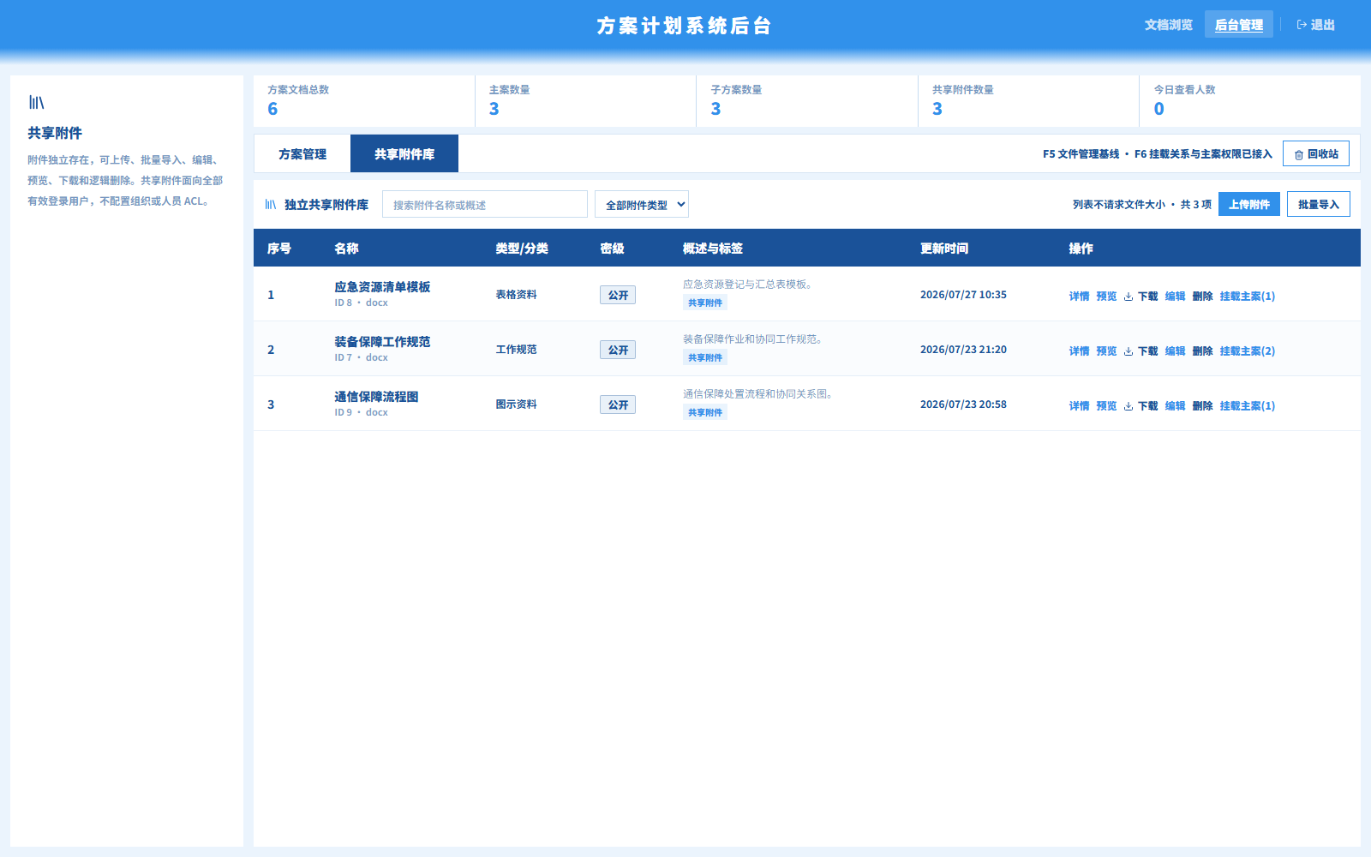Click the 表格资料 type cell
Image resolution: width=1371 pixels, height=857 pixels.
(x=516, y=295)
